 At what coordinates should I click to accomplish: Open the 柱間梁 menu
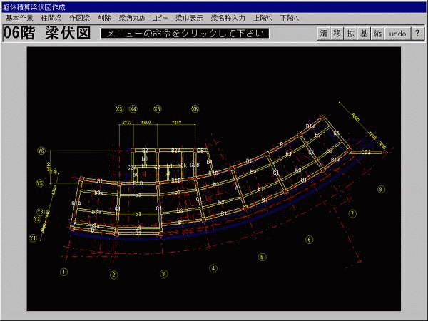click(51, 17)
